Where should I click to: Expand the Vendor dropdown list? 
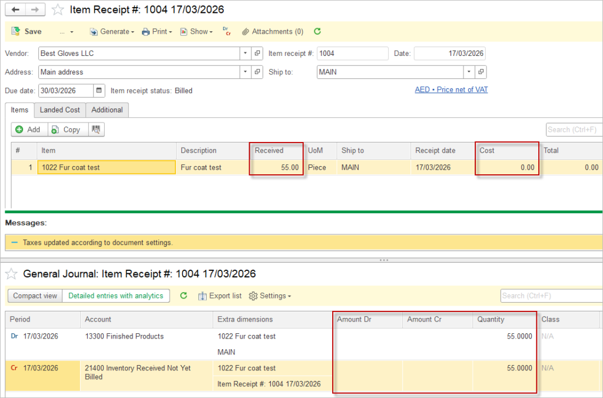(246, 53)
